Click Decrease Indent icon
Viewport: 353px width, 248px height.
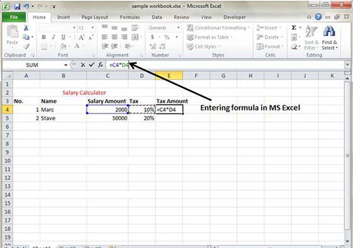coord(105,47)
